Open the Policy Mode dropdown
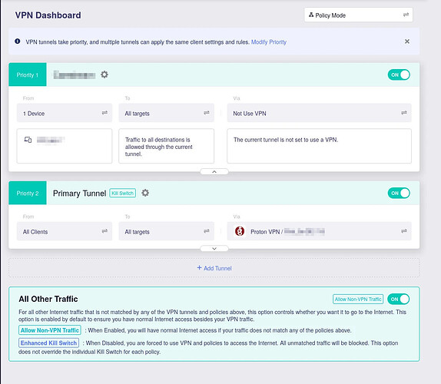The image size is (441, 384). [358, 15]
